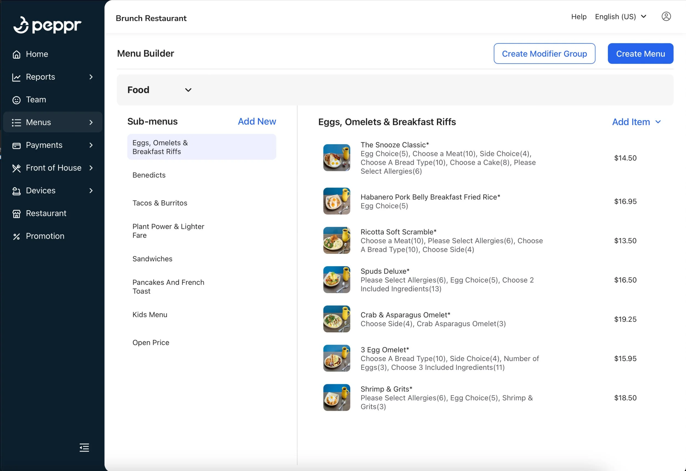Click the Create Modifier Group button

click(544, 54)
